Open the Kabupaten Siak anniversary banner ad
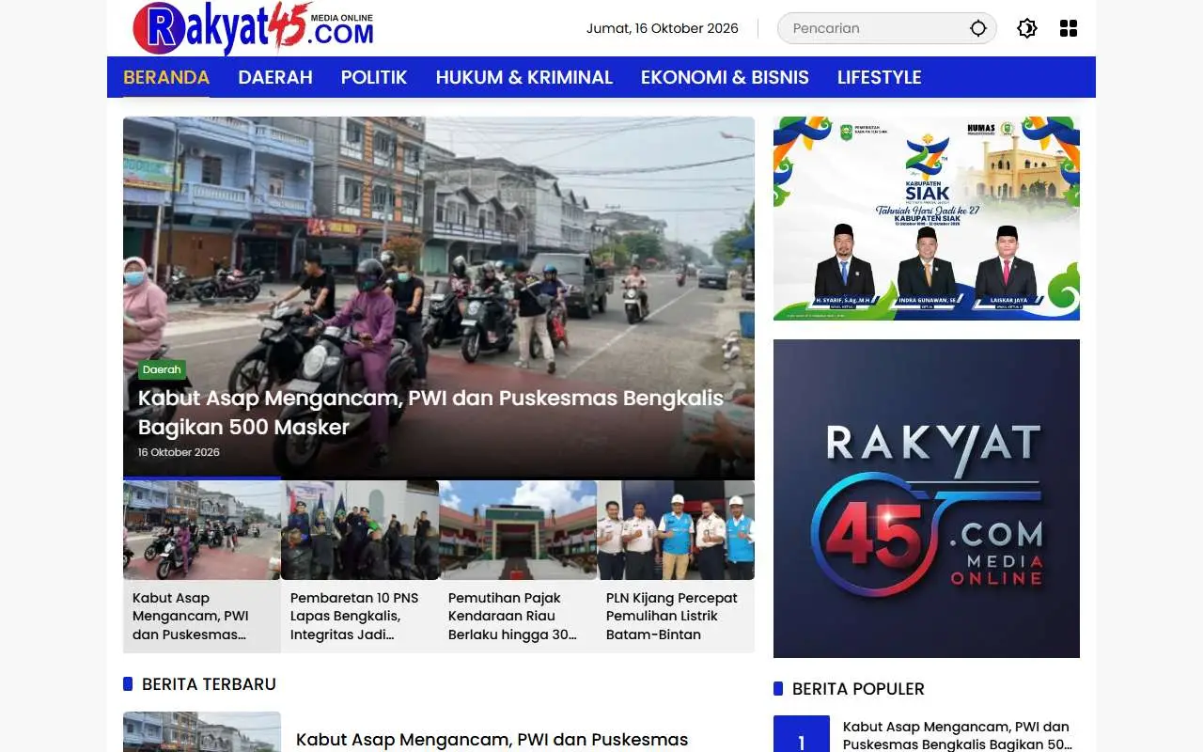Viewport: 1203px width, 752px height. click(x=927, y=218)
